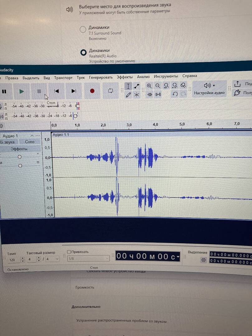Viewport: 252px width, 336px height.
Task: Open time signature denominator dropdown
Action: [x=57, y=259]
